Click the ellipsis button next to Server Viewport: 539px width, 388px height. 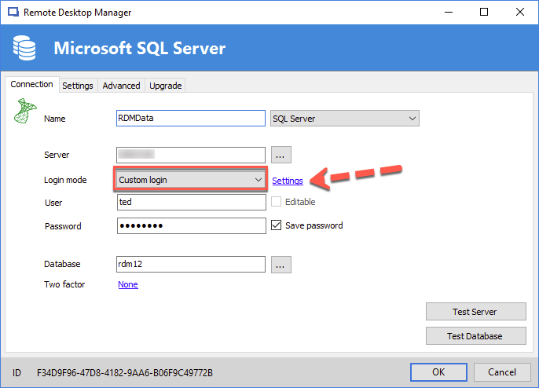click(x=281, y=155)
